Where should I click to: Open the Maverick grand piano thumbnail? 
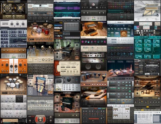[x=67, y=50]
